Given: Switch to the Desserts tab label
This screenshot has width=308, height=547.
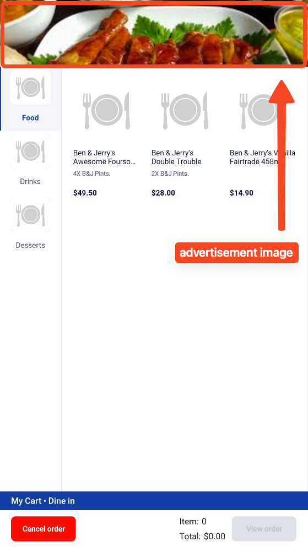Looking at the screenshot, I should (30, 245).
